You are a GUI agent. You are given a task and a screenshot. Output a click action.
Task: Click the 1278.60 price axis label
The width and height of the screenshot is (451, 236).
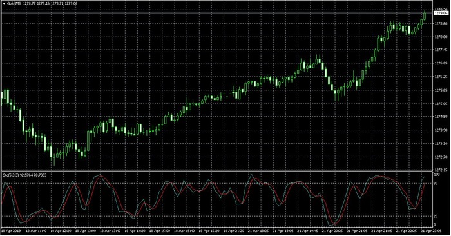pyautogui.click(x=441, y=24)
